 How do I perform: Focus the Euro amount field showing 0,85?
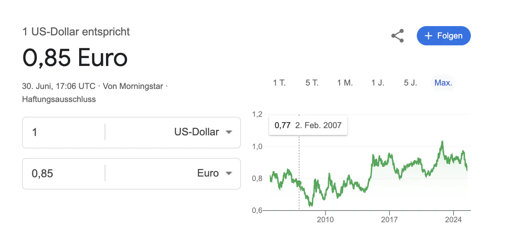(64, 173)
